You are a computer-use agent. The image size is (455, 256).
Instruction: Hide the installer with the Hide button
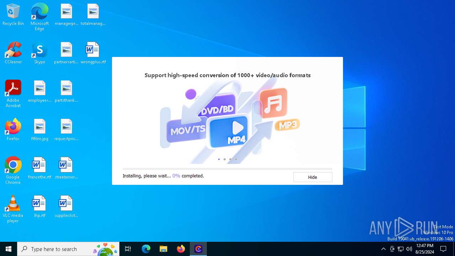tap(312, 177)
